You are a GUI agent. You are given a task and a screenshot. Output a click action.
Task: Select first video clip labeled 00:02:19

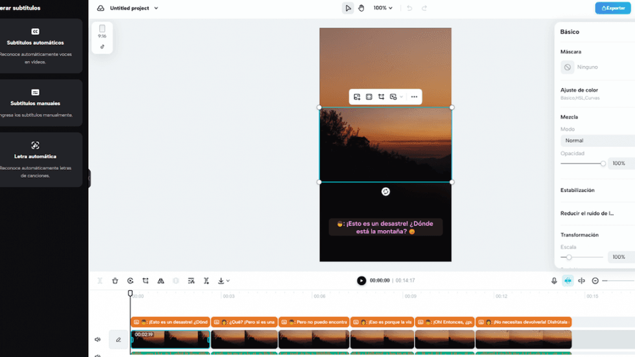(x=170, y=340)
